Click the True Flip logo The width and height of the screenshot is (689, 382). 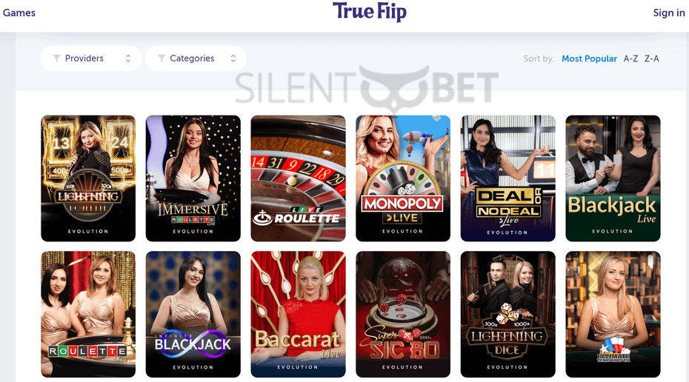(369, 12)
